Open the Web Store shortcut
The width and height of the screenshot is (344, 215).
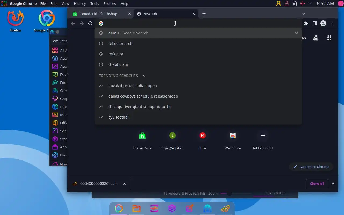pyautogui.click(x=232, y=141)
